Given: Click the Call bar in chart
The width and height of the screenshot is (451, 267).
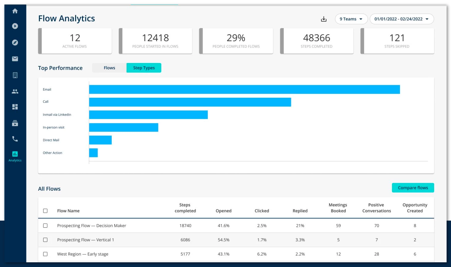Looking at the screenshot, I should pos(190,102).
